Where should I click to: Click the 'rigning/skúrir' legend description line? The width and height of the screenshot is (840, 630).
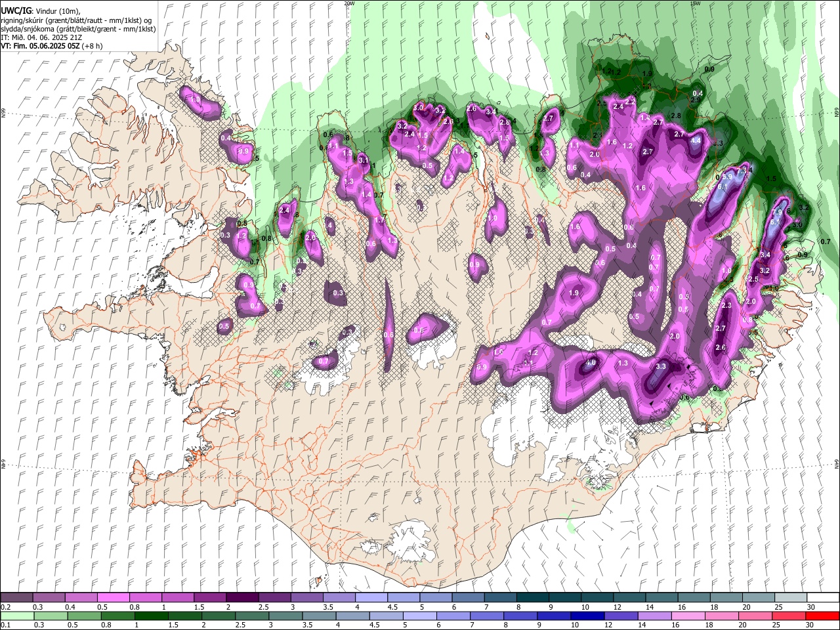(77, 20)
